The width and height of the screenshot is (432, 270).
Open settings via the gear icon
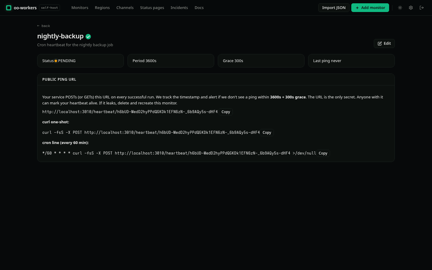click(411, 8)
